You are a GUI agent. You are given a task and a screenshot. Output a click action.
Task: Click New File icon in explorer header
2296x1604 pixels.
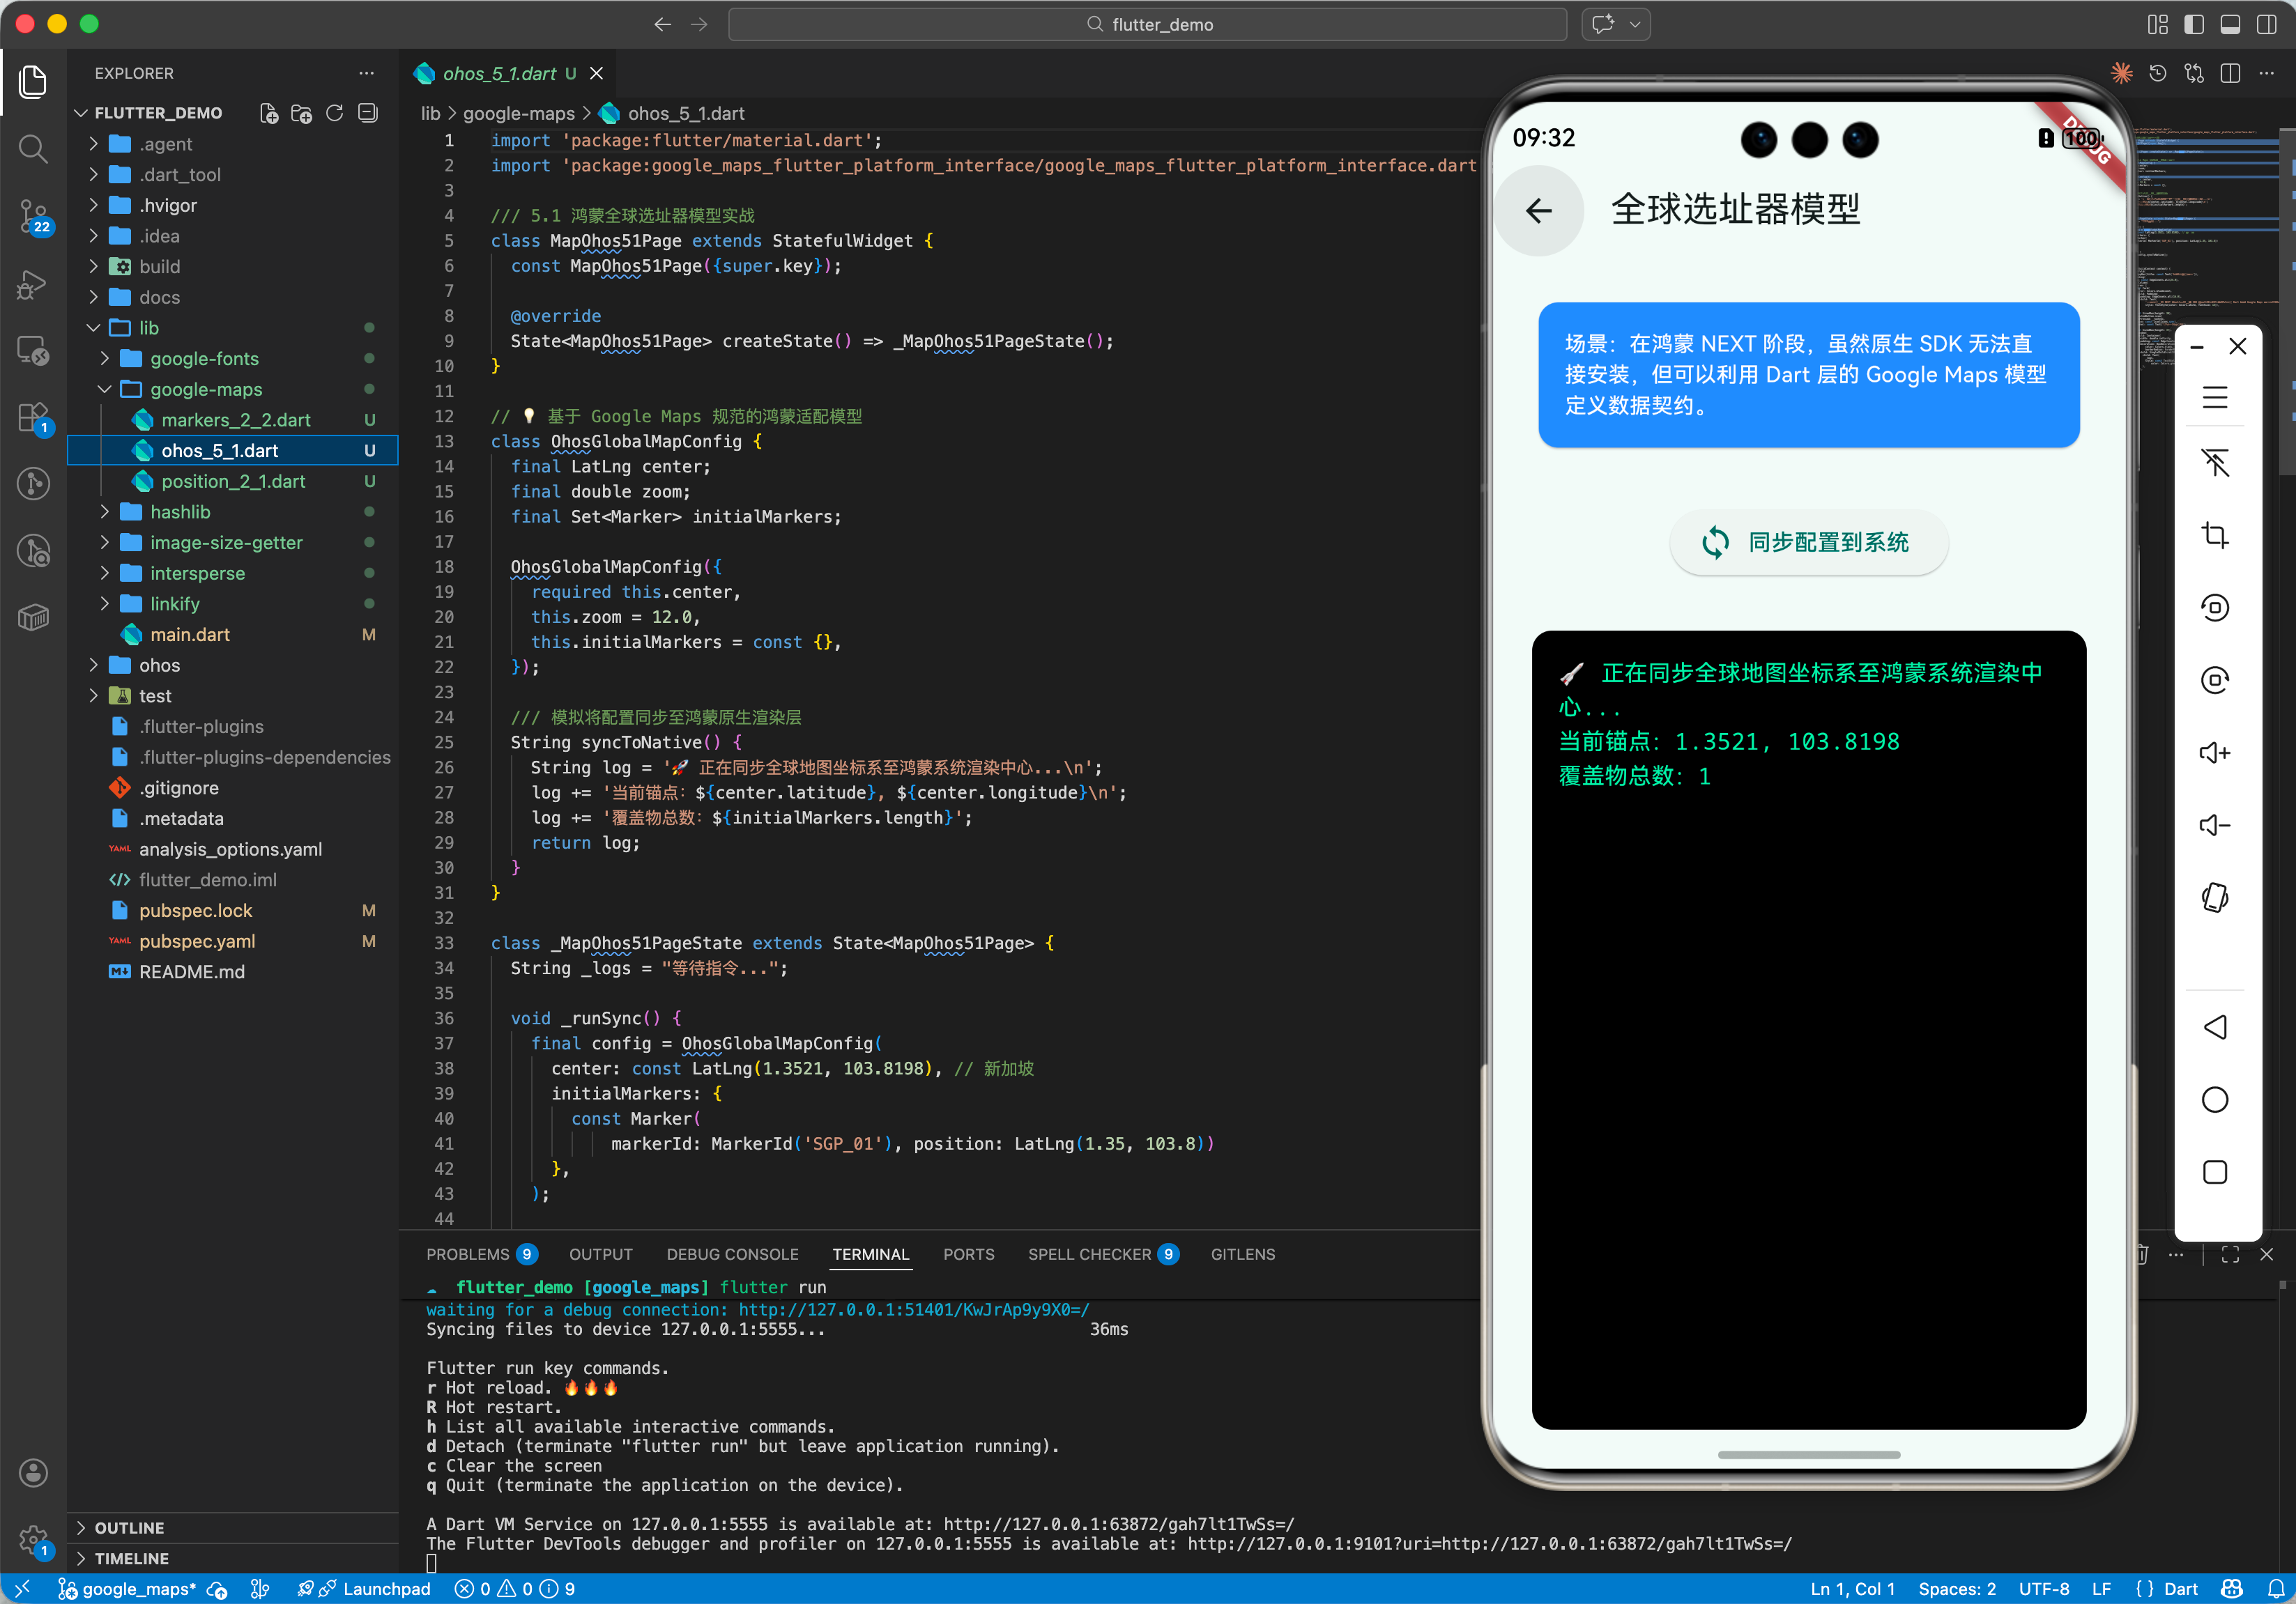269,113
